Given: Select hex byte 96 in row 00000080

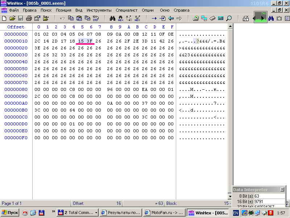Looking at the screenshot, I should [110, 89].
